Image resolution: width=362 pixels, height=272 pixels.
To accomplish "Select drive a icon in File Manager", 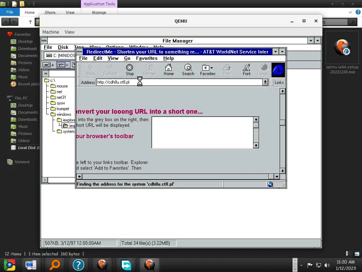I will [x=48, y=65].
